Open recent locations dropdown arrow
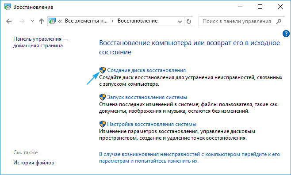 32,21
